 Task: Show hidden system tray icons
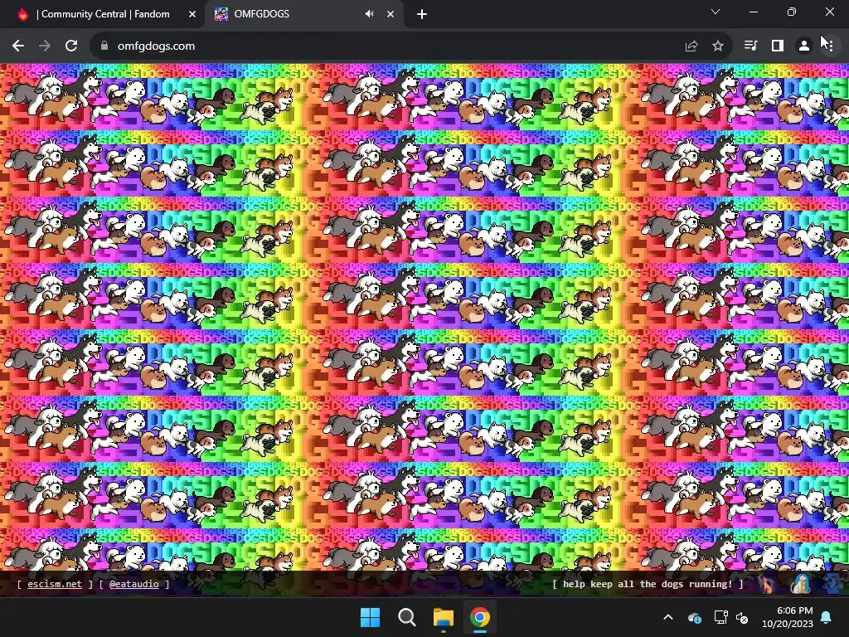tap(668, 617)
